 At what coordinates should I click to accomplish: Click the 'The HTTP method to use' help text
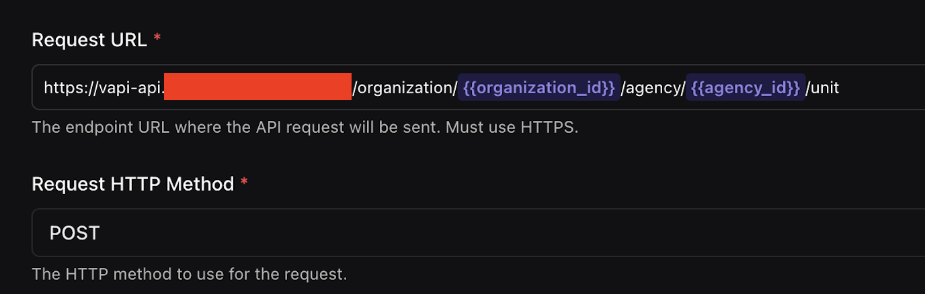[x=190, y=275]
